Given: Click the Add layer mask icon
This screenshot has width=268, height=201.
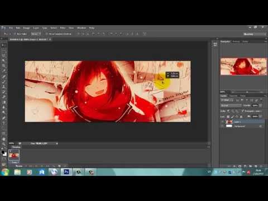Looking at the screenshot, I should pyautogui.click(x=240, y=166).
